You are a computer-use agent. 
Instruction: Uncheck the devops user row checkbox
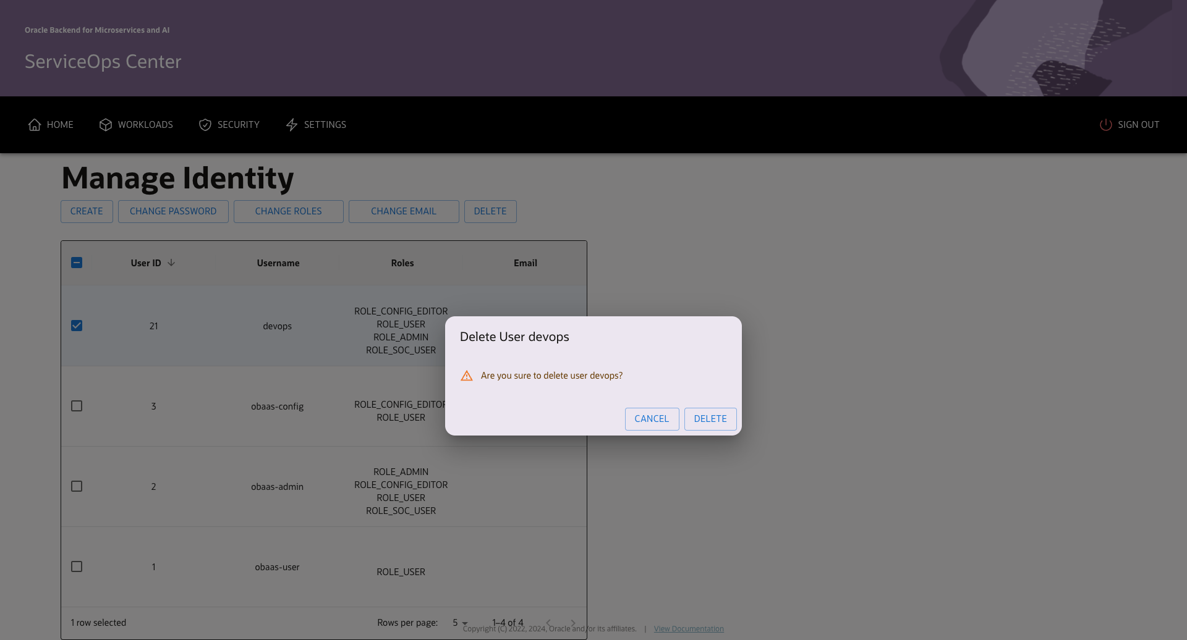[77, 326]
